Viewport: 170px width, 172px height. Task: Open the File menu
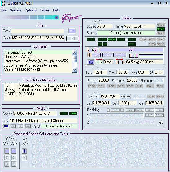pyautogui.click(x=4, y=10)
